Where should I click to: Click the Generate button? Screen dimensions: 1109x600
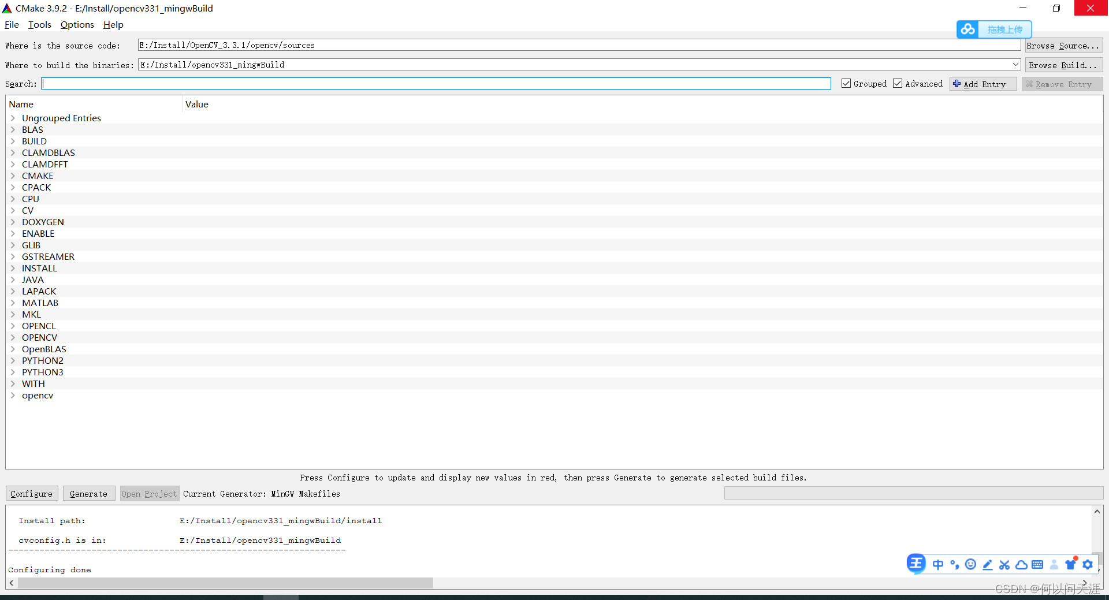(89, 494)
